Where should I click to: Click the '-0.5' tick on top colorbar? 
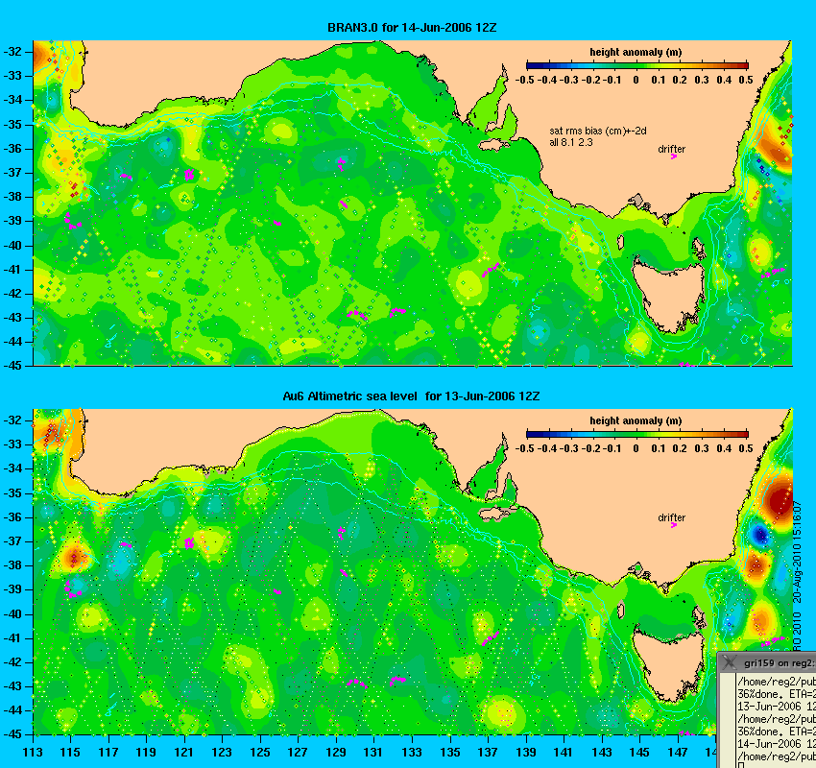click(524, 80)
